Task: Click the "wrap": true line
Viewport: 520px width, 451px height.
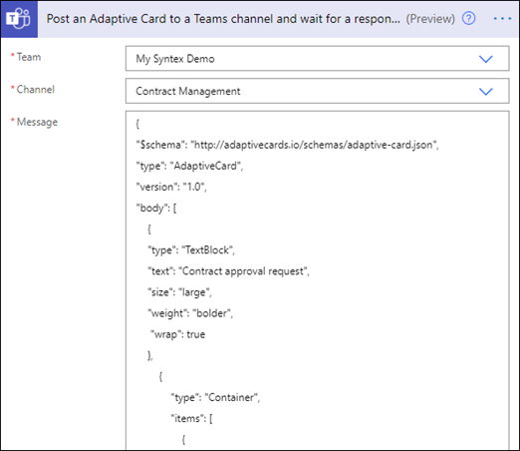Action: (177, 334)
